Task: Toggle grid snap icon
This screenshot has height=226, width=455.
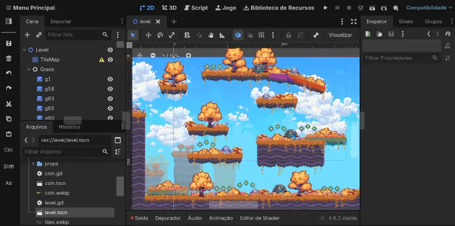Action: click(x=261, y=35)
